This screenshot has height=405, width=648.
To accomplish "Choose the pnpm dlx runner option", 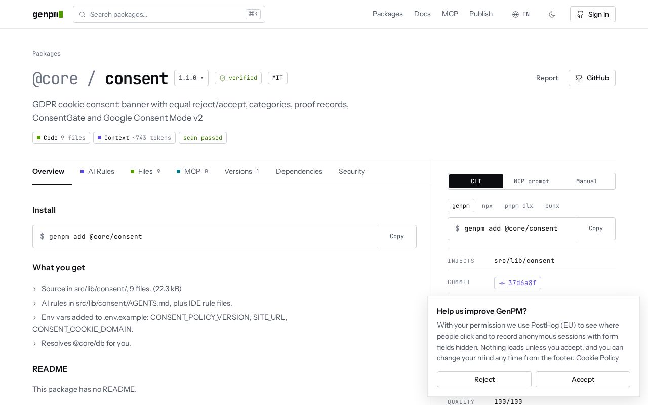I will (519, 206).
